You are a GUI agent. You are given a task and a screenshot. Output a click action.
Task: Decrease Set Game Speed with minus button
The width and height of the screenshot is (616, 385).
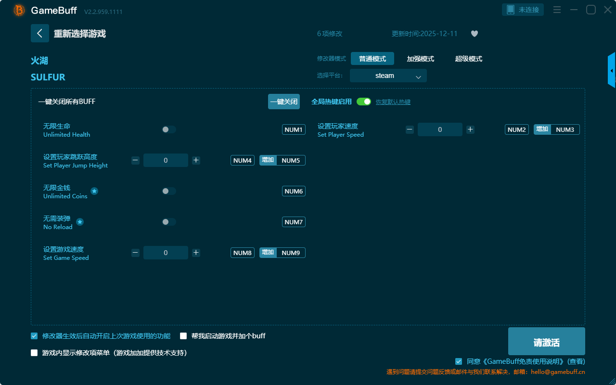(135, 253)
